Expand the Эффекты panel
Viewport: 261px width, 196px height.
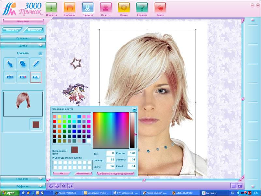coord(23,186)
